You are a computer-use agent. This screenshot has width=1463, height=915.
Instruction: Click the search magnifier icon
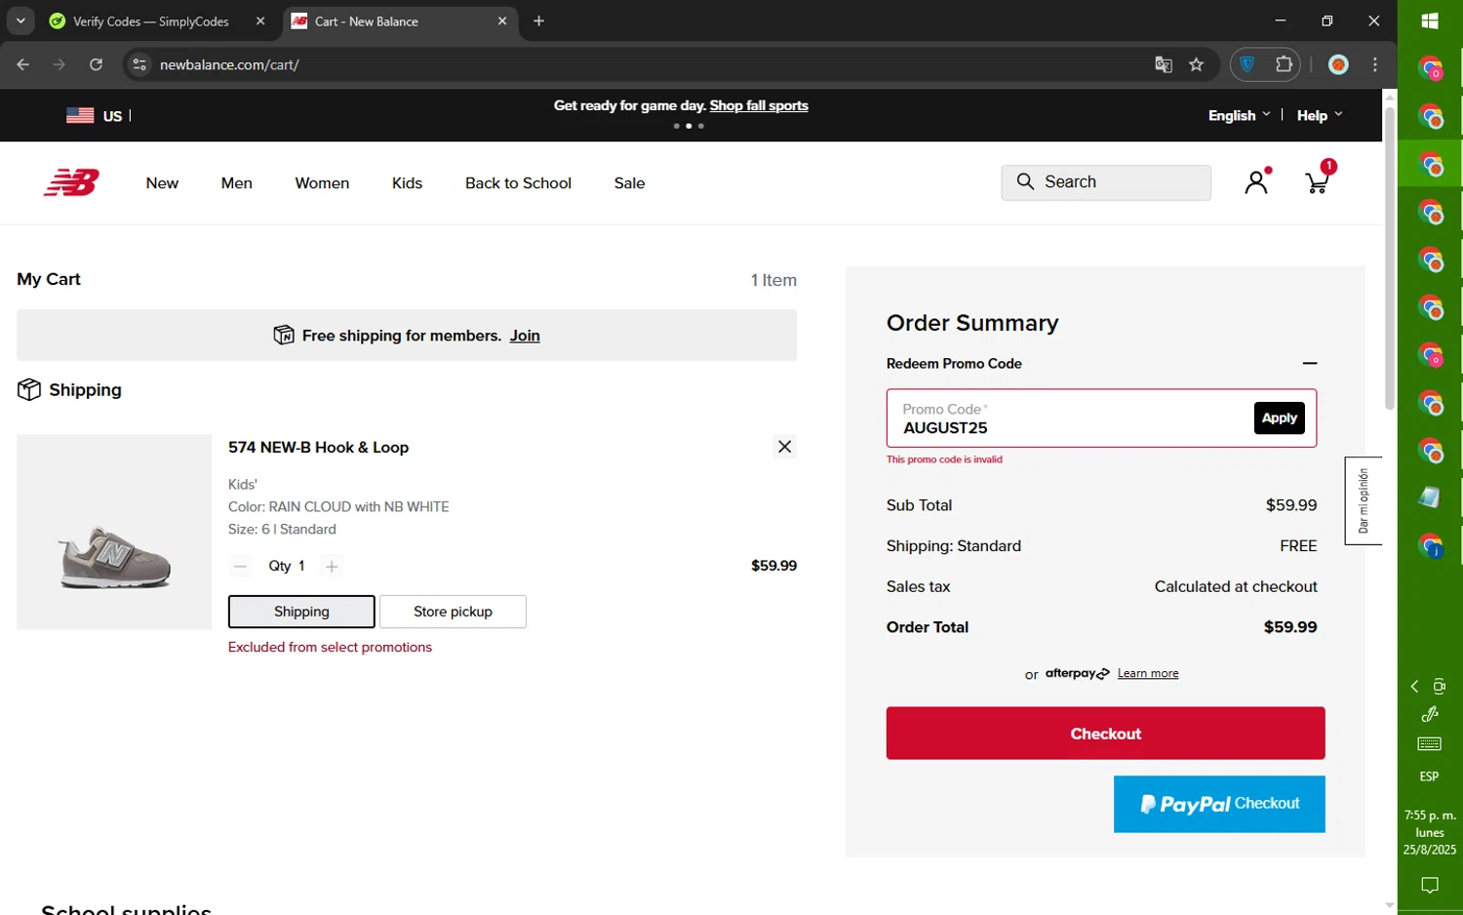1025,181
